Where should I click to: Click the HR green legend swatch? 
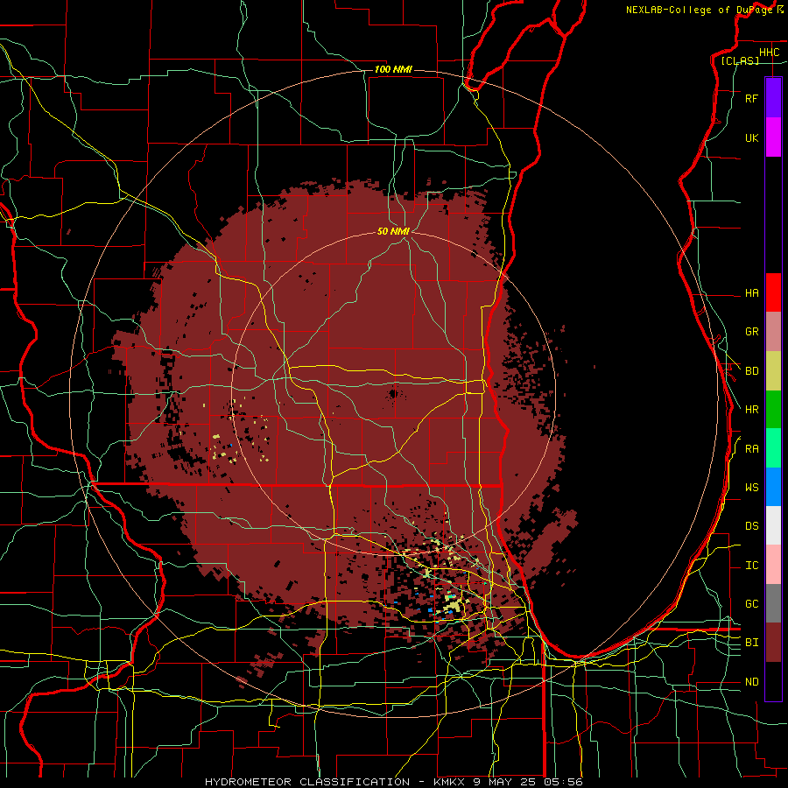point(773,410)
